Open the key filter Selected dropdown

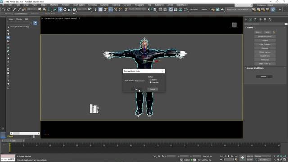tap(263, 156)
